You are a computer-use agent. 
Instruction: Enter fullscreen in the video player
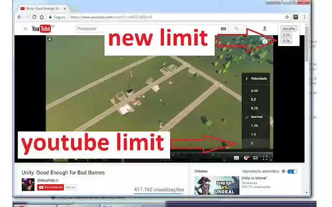click(x=265, y=158)
